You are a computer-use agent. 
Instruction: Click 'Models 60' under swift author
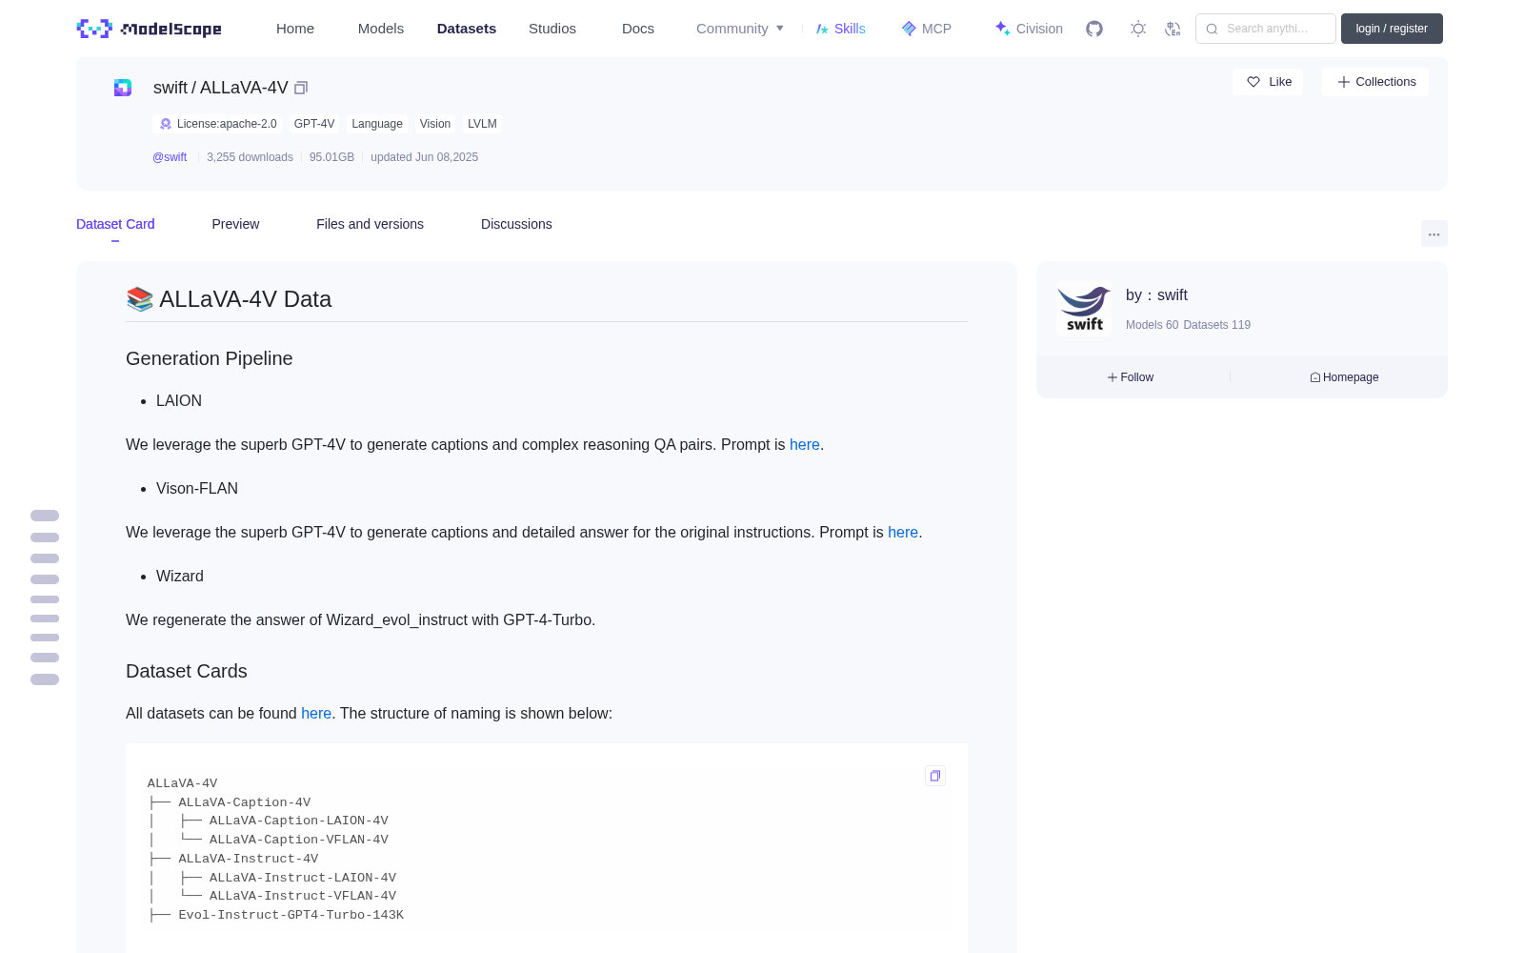click(x=1152, y=325)
